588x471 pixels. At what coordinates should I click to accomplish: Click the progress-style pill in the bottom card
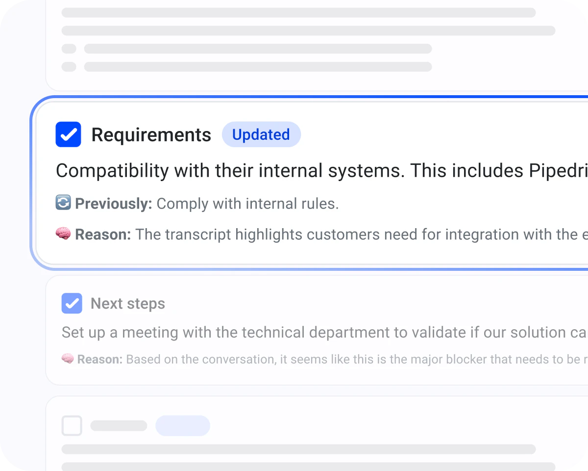point(183,425)
